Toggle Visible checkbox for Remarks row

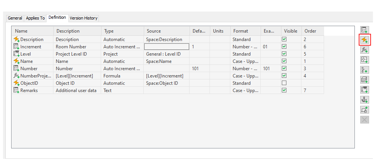click(x=284, y=91)
